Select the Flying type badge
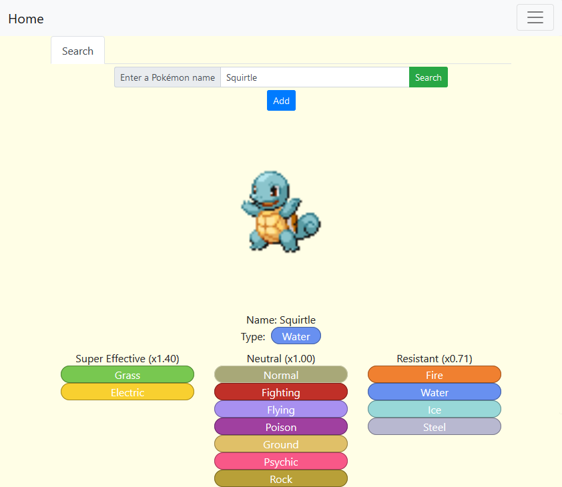The height and width of the screenshot is (487, 562). click(x=281, y=409)
